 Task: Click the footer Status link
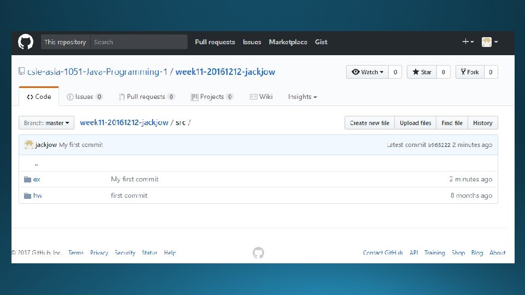pos(149,253)
